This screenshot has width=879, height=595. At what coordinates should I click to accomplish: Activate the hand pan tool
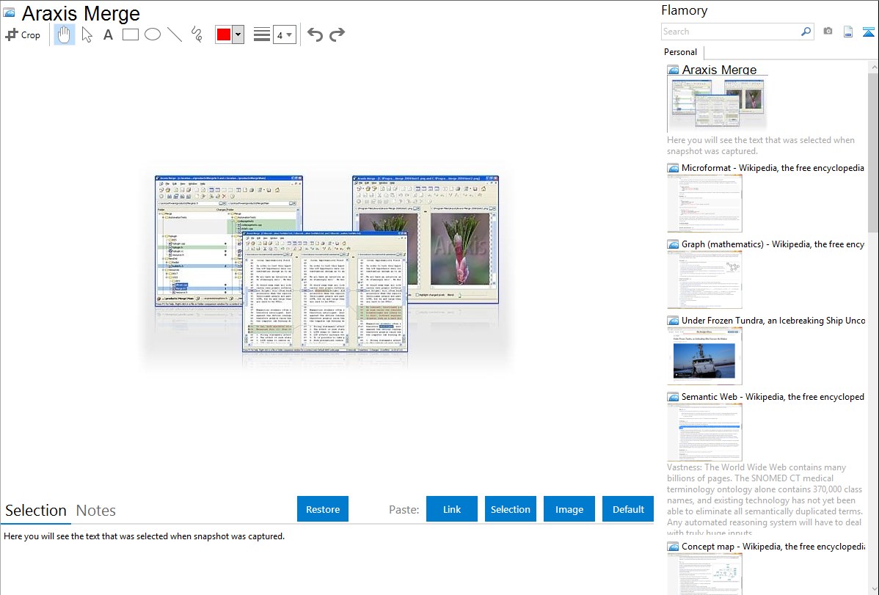[65, 34]
